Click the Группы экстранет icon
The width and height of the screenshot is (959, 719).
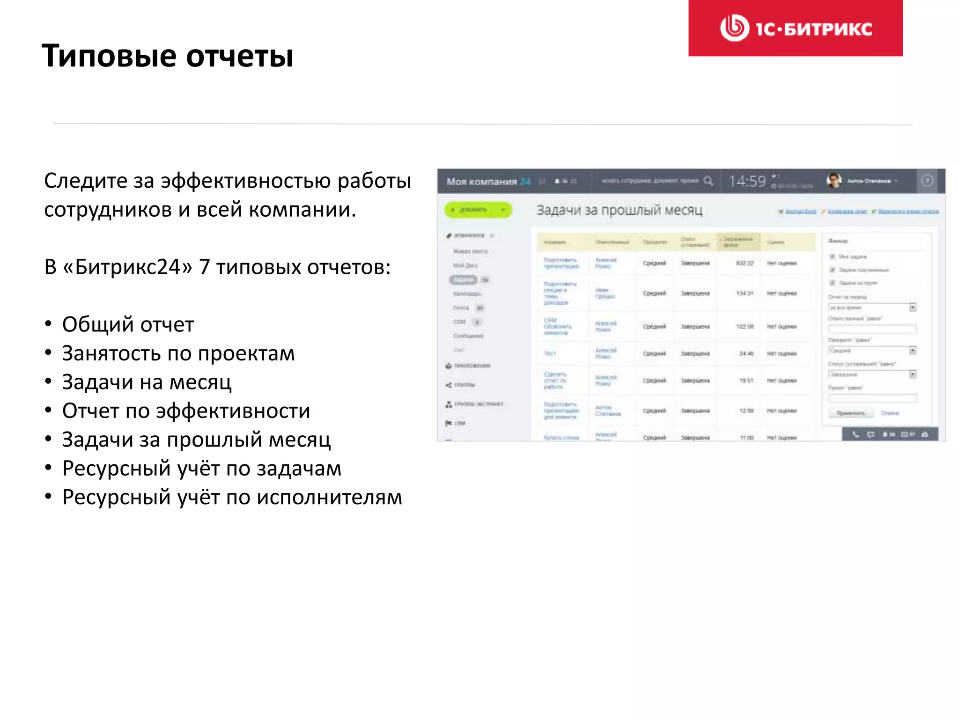[448, 404]
